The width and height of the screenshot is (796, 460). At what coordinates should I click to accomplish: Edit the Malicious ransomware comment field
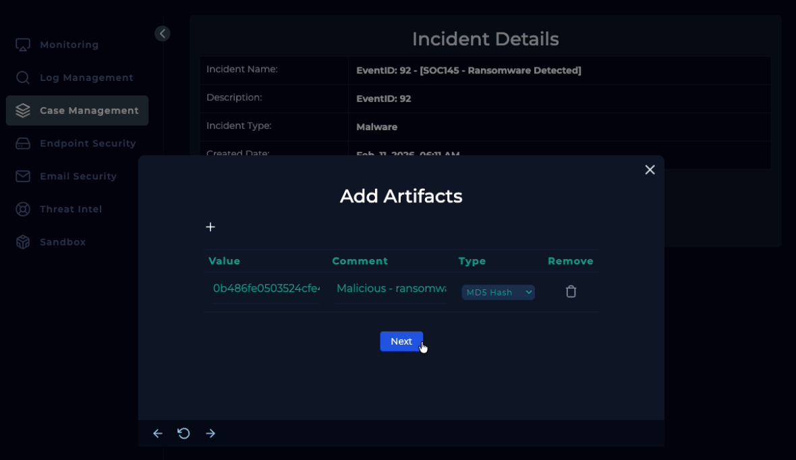pyautogui.click(x=391, y=289)
